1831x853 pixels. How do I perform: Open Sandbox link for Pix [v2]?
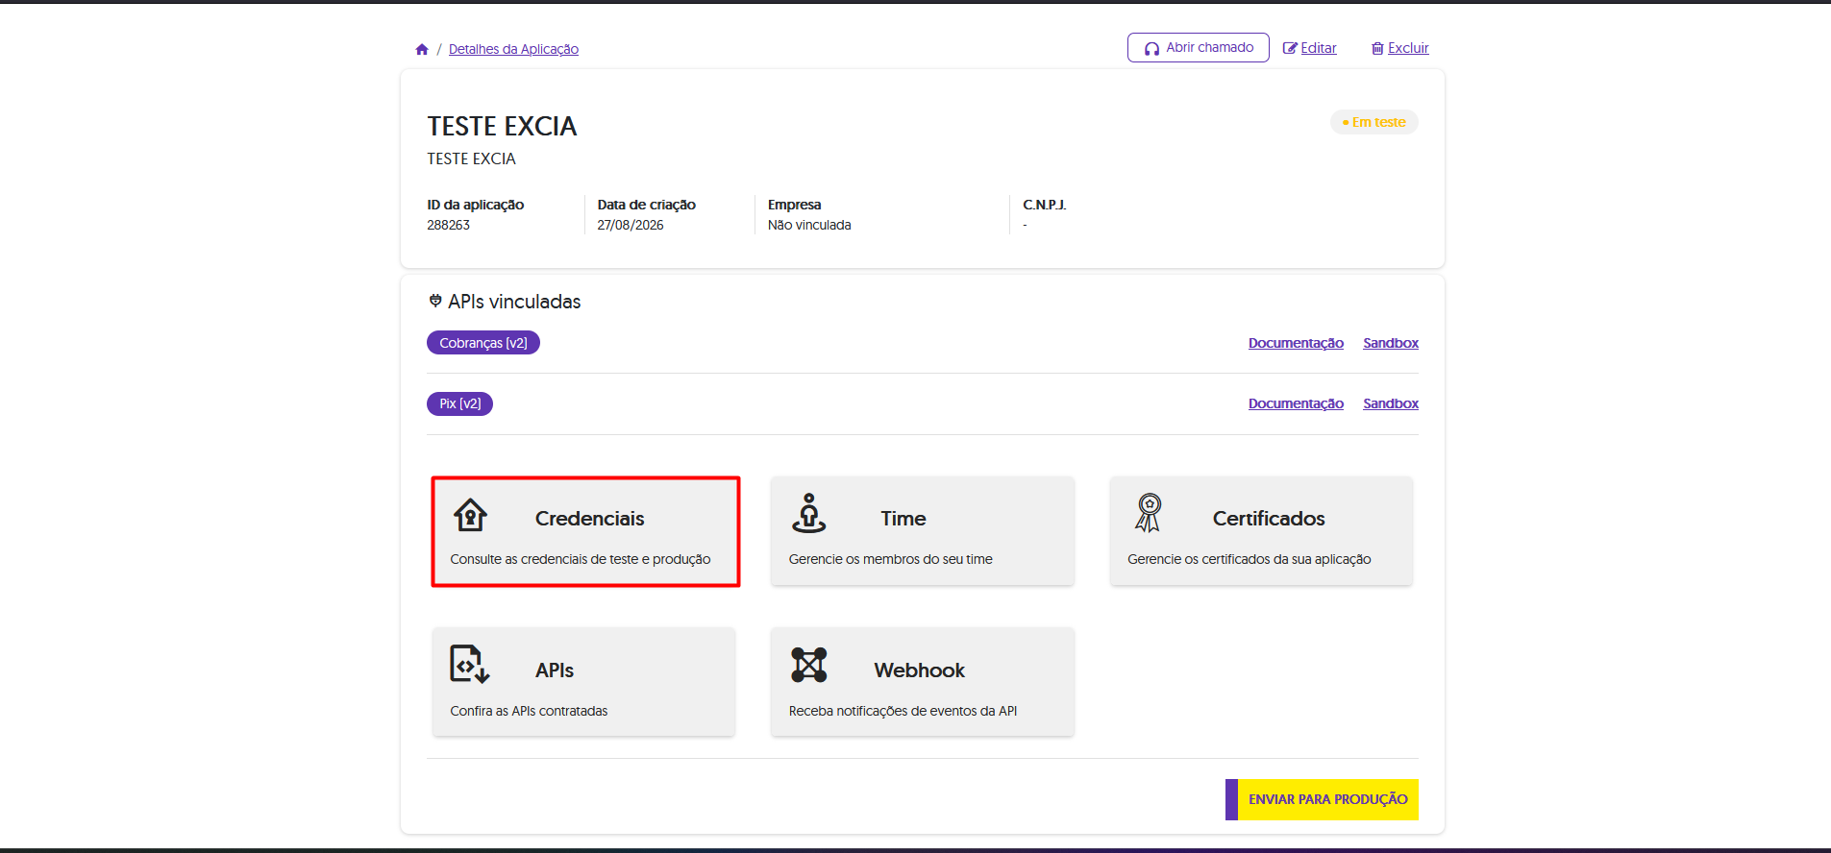(x=1391, y=403)
